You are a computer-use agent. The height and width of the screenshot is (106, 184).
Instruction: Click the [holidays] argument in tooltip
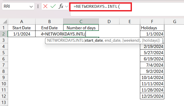(150, 40)
